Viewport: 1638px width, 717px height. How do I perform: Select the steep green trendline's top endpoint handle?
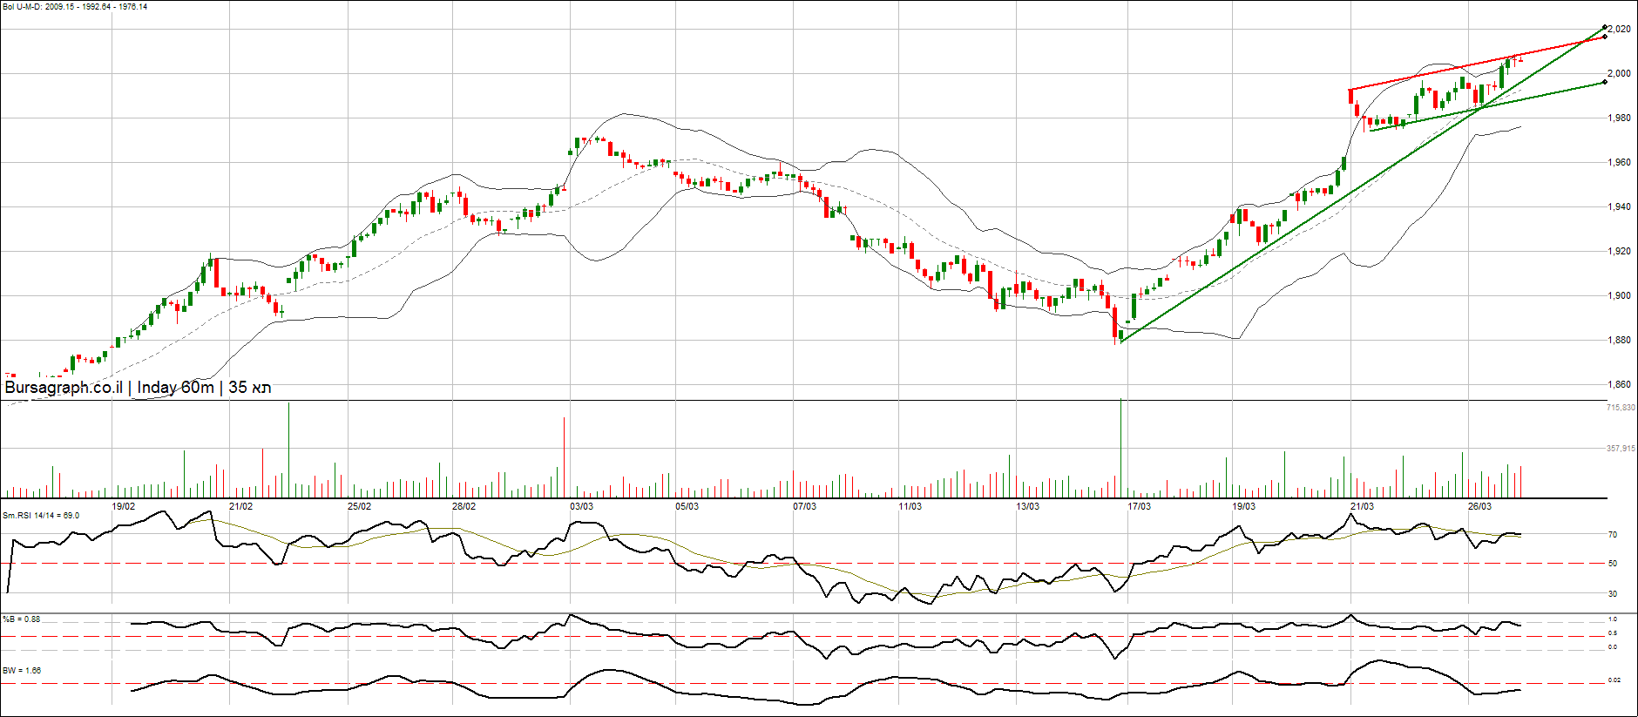pos(1605,27)
